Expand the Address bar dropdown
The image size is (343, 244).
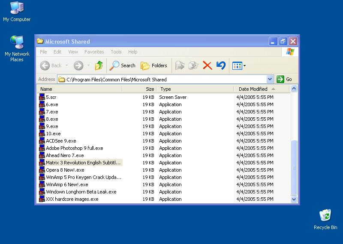pyautogui.click(x=270, y=79)
